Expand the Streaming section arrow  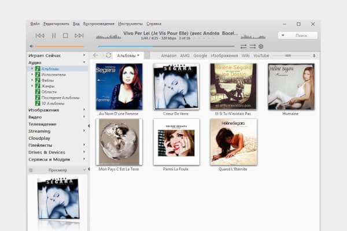(x=84, y=131)
